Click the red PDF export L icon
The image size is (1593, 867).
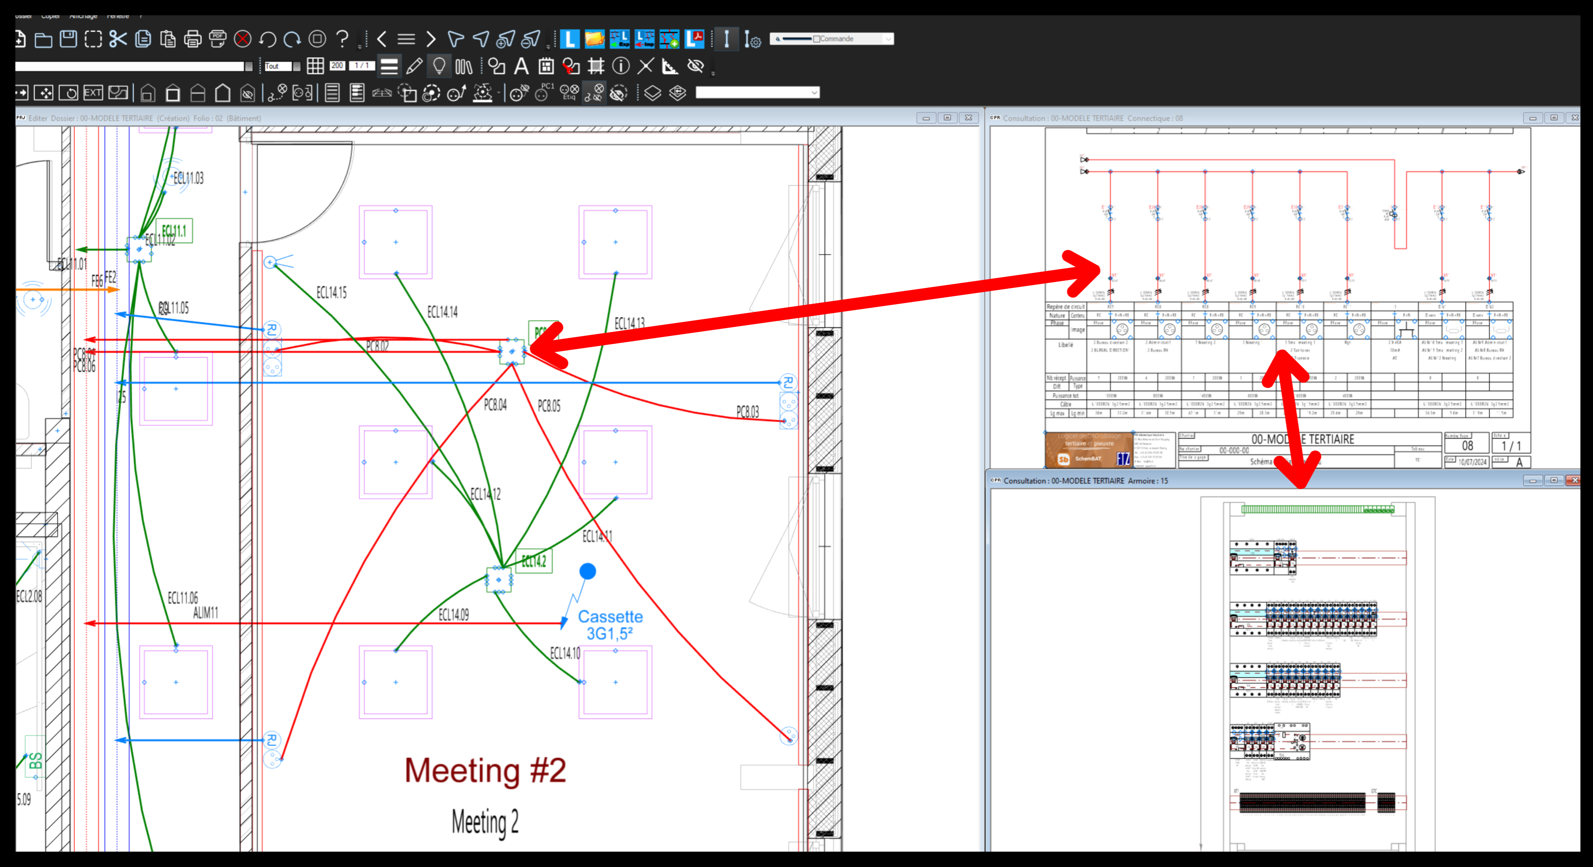click(x=695, y=39)
